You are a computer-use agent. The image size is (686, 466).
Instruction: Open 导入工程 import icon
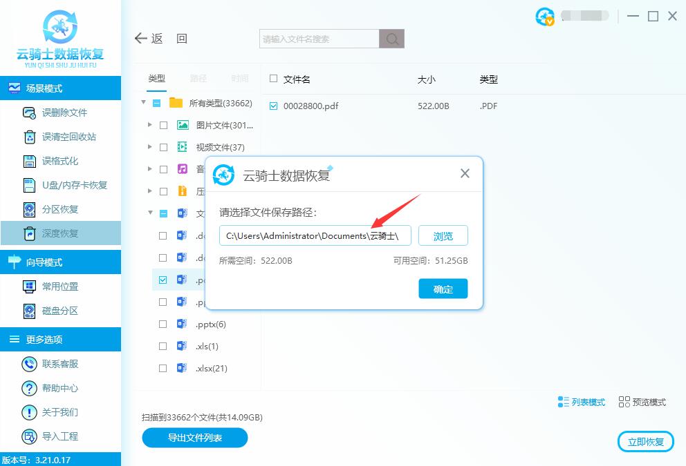pos(29,436)
